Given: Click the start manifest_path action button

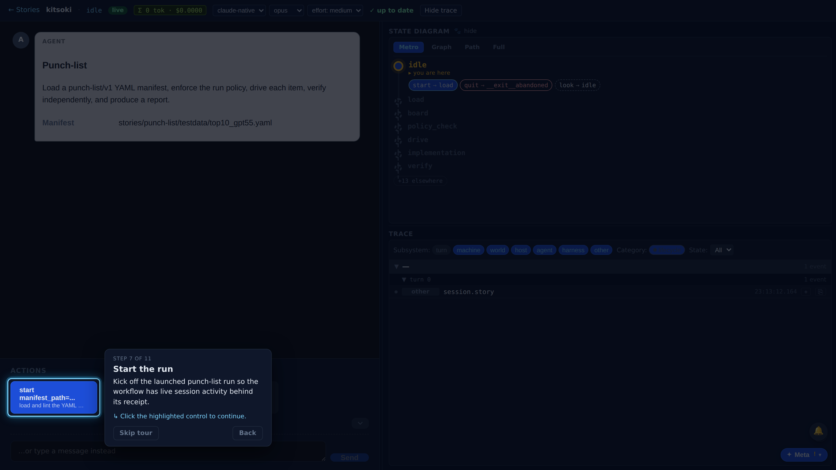Looking at the screenshot, I should tap(54, 397).
